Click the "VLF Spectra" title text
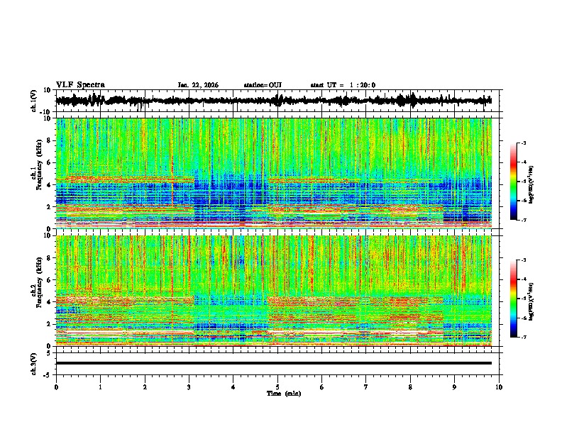The image size is (562, 434). [80, 85]
